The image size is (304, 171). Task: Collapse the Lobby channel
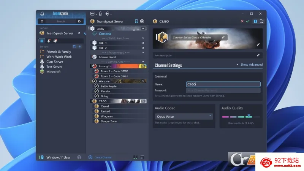tap(143, 28)
